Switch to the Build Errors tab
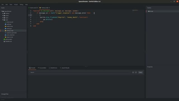This screenshot has height=101, width=179. click(53, 68)
